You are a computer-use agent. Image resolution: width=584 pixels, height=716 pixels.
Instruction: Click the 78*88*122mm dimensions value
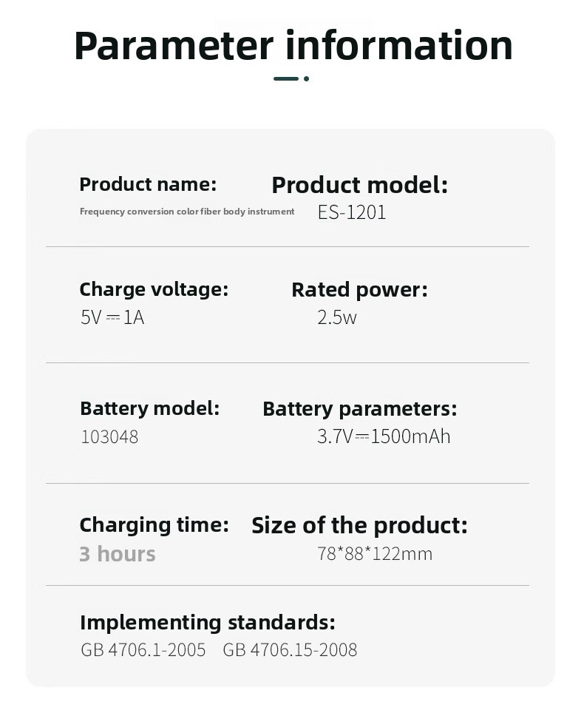click(375, 554)
